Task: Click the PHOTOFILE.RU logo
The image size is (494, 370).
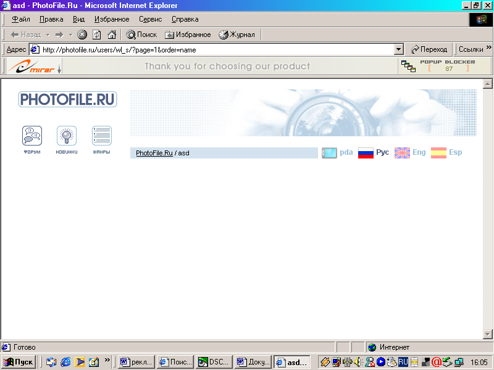Action: (x=67, y=99)
